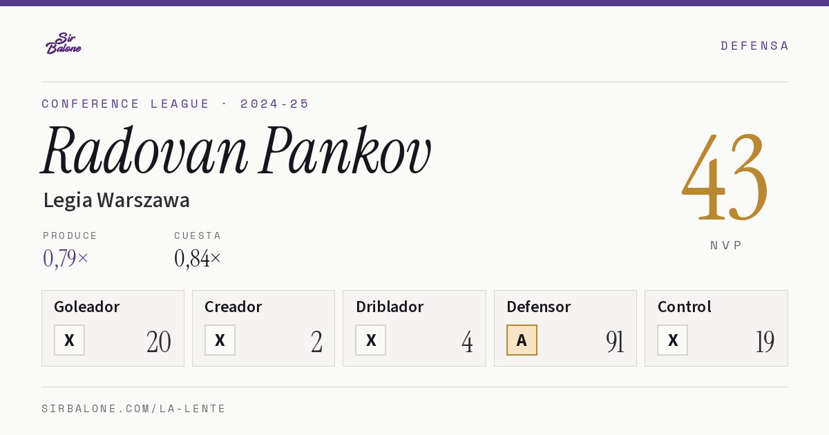The image size is (829, 435).
Task: Click the Defensor score 91
Action: [615, 342]
